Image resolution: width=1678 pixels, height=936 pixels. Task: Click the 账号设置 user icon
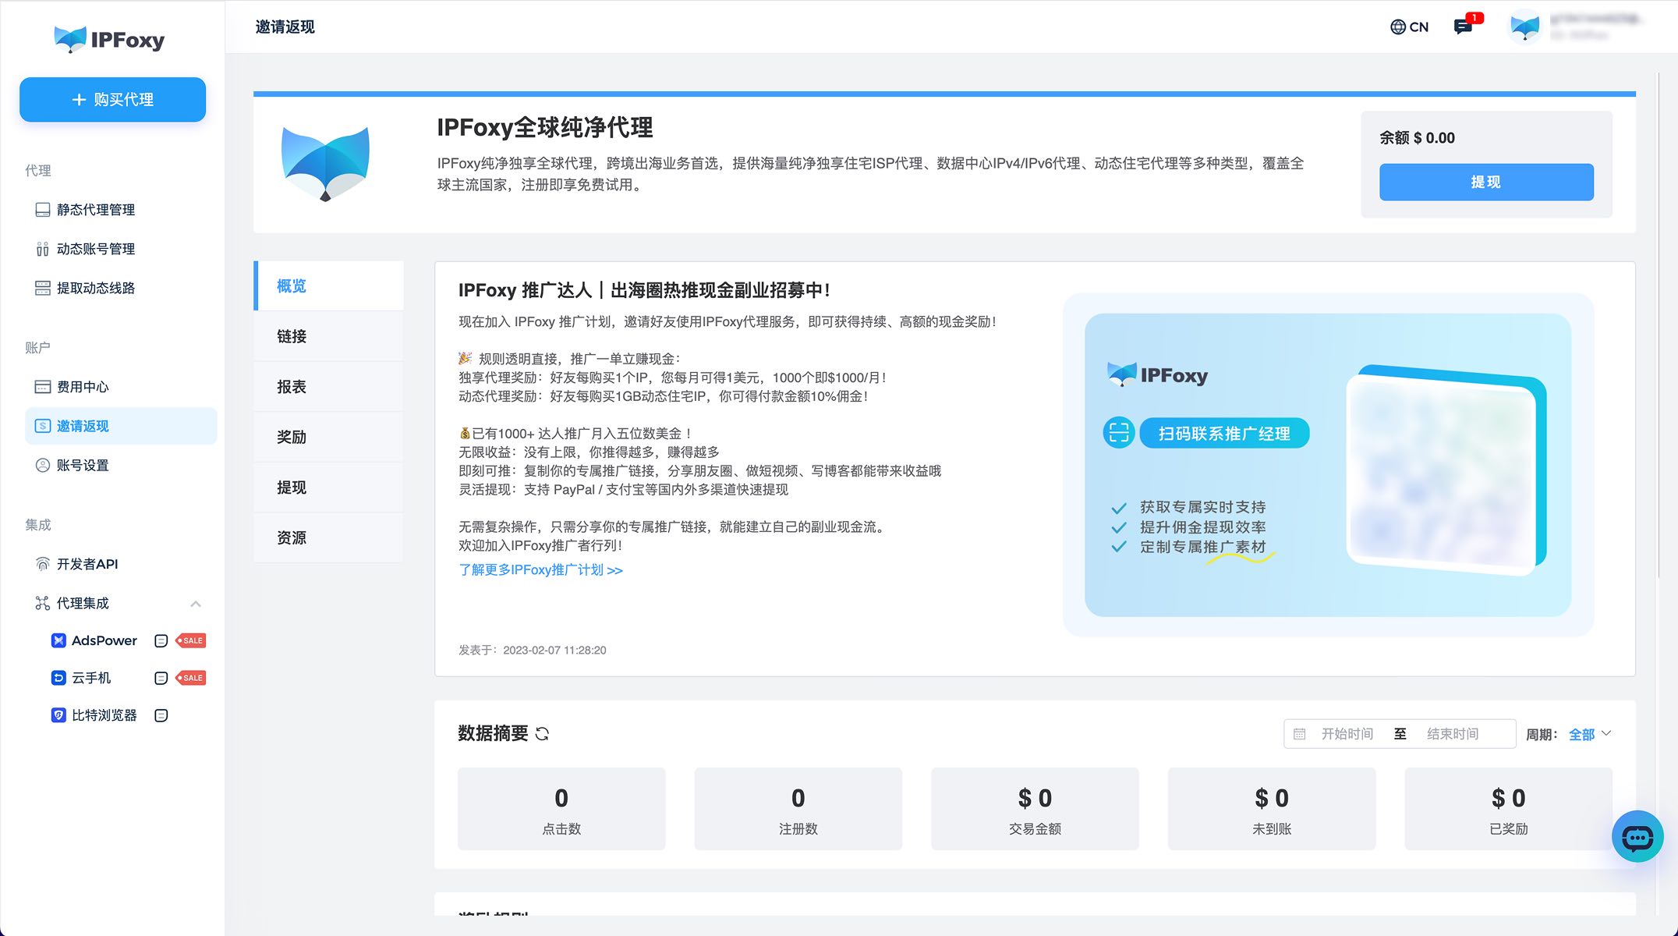tap(43, 465)
